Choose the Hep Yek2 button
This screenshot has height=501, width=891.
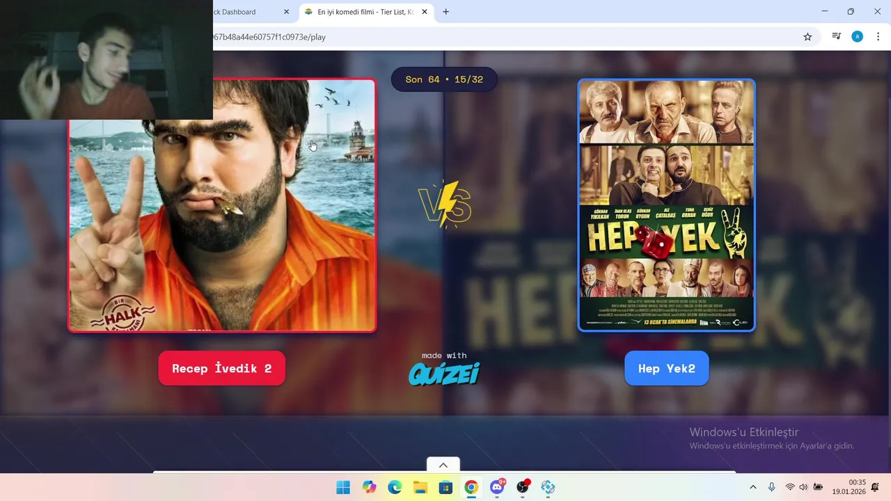tap(666, 368)
